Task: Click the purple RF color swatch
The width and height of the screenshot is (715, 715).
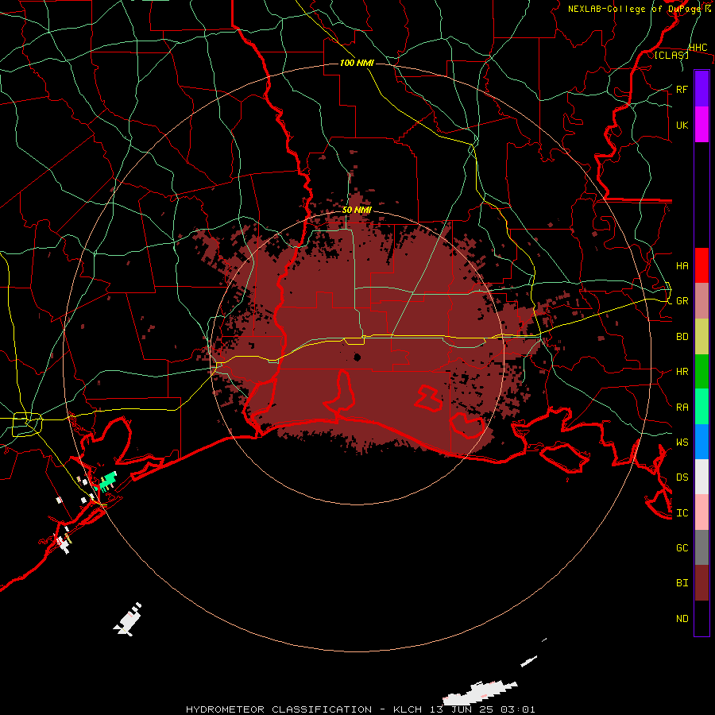Action: click(701, 89)
